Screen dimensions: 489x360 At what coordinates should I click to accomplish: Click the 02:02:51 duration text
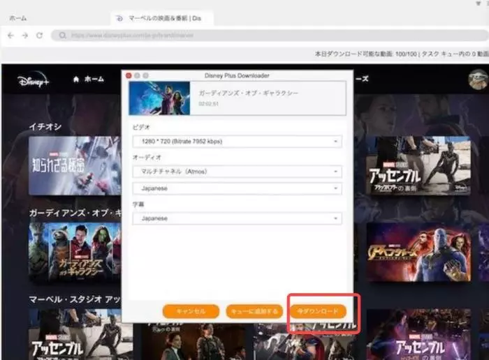click(x=208, y=104)
